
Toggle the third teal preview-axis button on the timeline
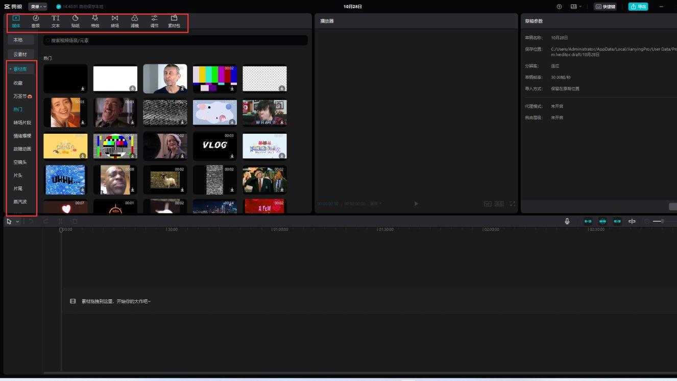click(617, 221)
